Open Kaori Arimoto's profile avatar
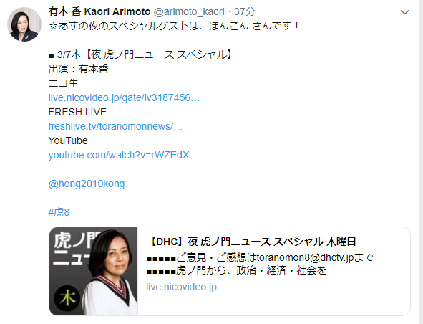423x324 pixels. coord(24,24)
